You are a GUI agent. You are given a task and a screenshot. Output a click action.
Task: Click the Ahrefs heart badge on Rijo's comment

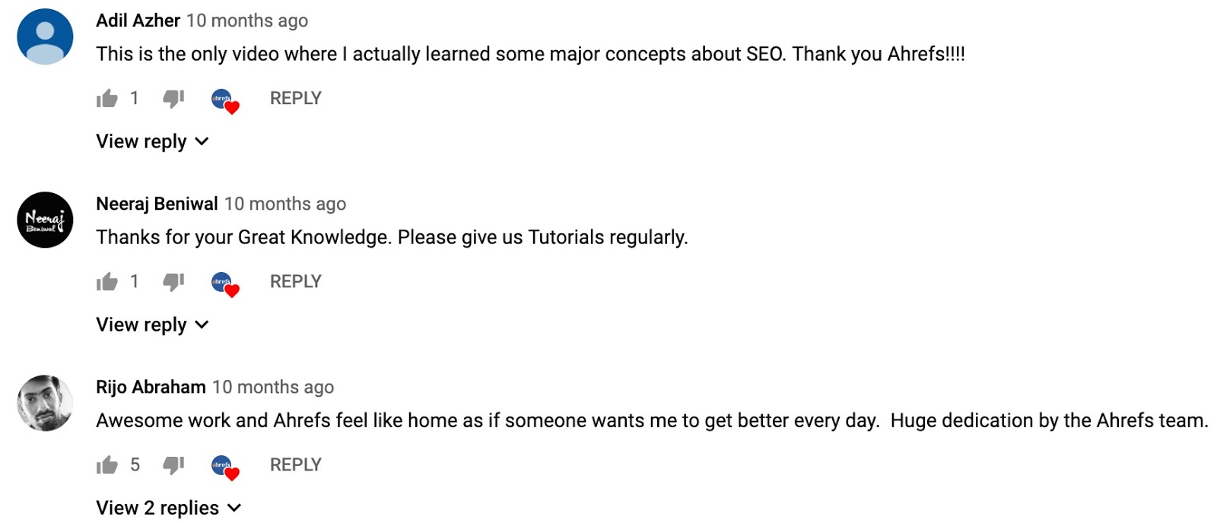coord(223,466)
